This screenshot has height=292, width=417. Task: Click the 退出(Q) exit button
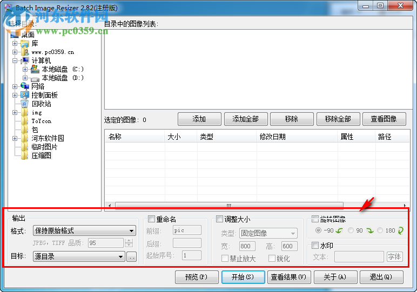coord(381,277)
